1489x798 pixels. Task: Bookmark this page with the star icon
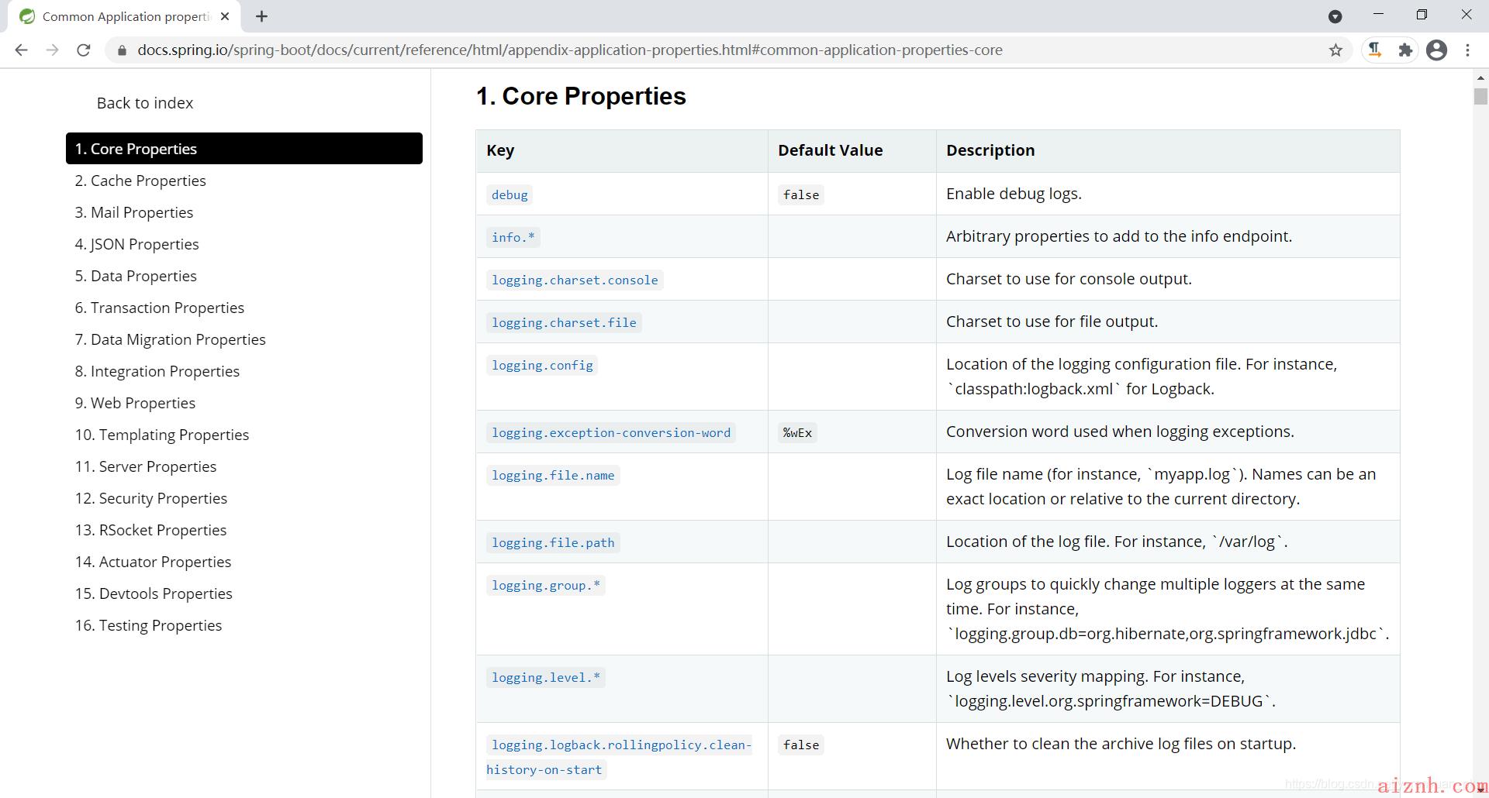coord(1335,50)
